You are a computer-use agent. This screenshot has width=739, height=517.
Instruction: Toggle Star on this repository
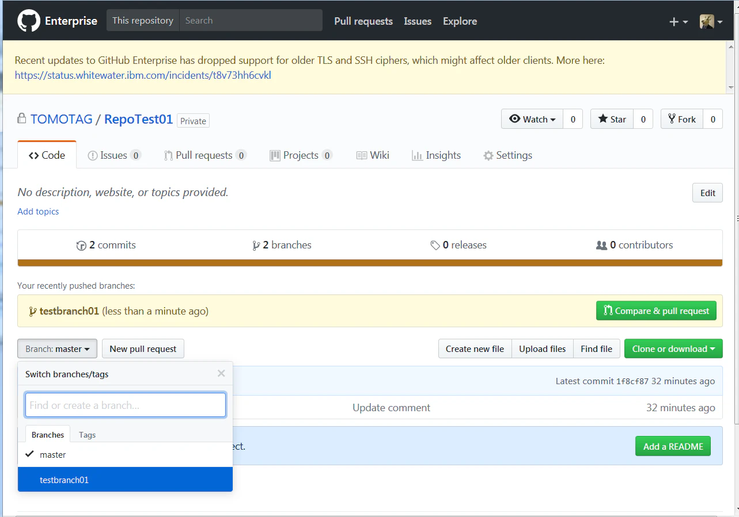pos(612,119)
